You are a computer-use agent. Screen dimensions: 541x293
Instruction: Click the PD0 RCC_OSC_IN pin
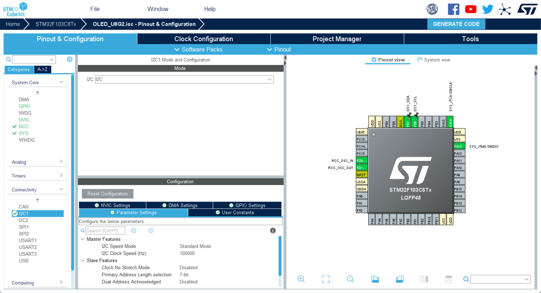(x=362, y=161)
